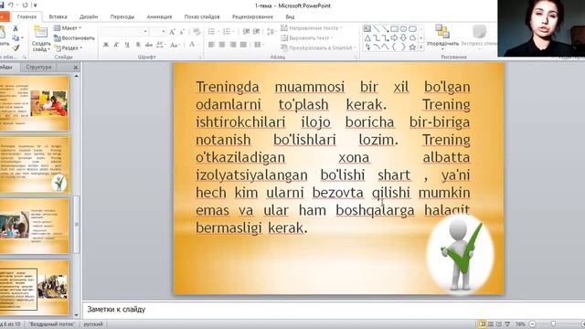Viewport: 585px width, 329px height.
Task: Open the Вставка ribbon tab
Action: pos(58,16)
